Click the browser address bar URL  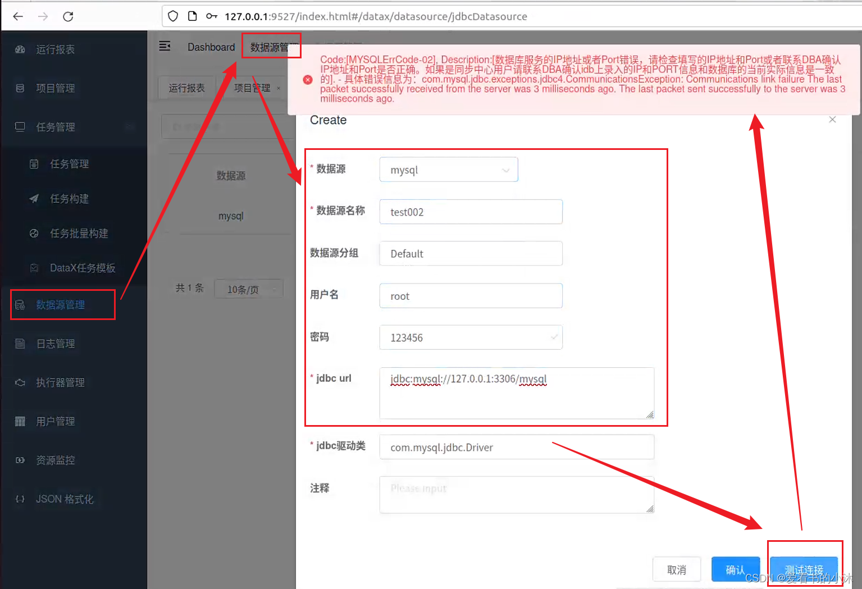tap(376, 16)
